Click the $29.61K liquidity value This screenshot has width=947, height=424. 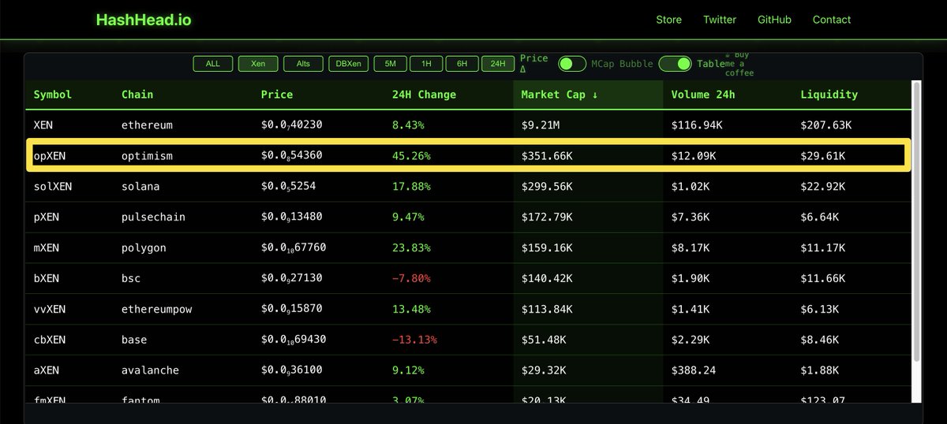click(x=823, y=156)
